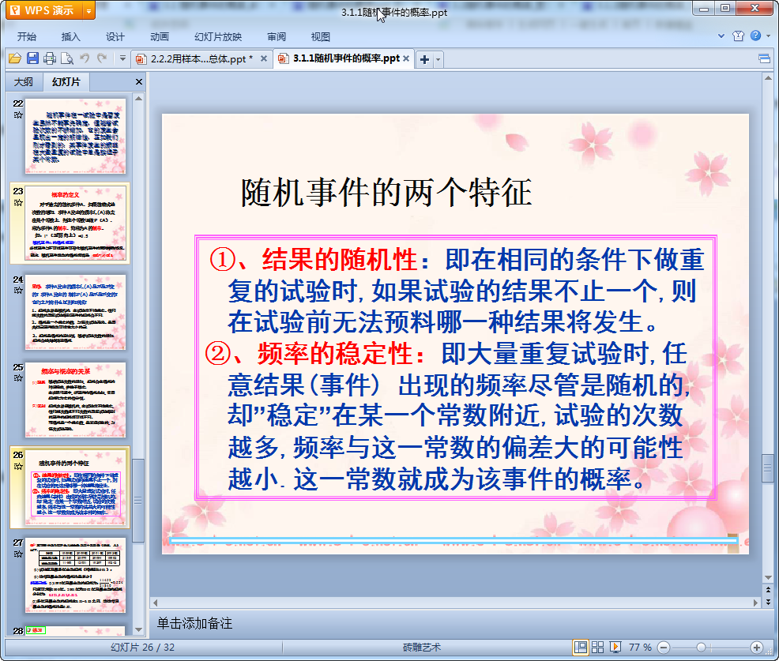Click the thumbnail panel scroll-down arrow

coord(138,629)
